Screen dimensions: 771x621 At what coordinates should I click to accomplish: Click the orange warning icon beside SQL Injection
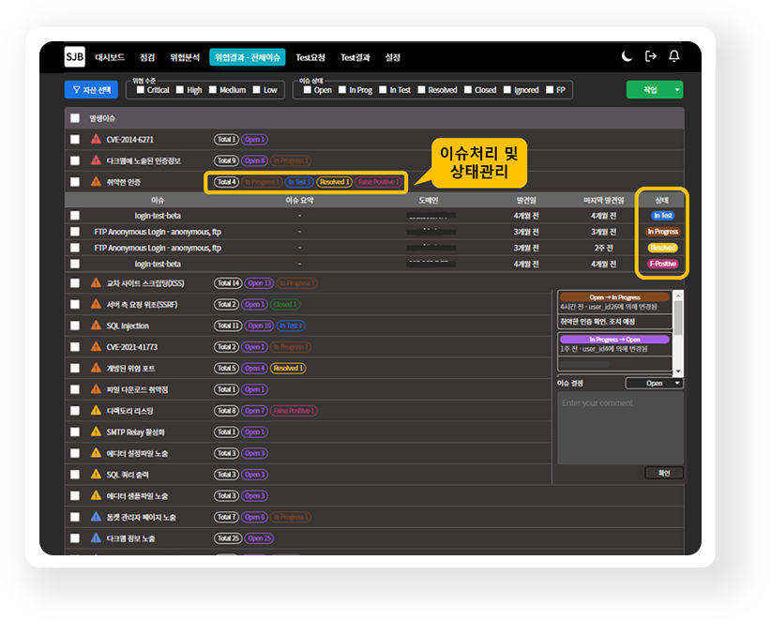point(96,326)
